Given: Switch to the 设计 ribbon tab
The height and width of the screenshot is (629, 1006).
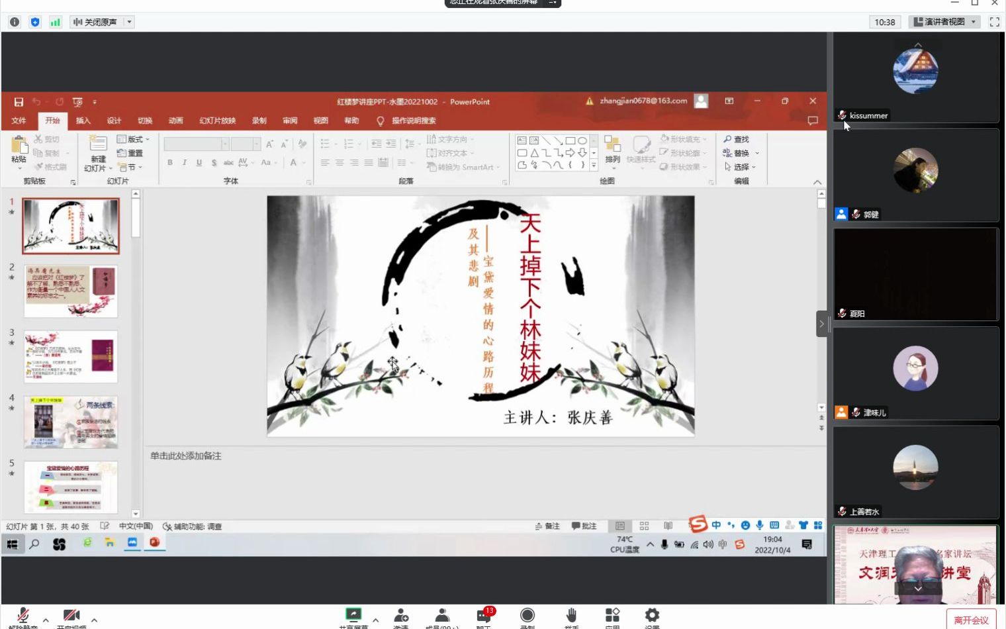Looking at the screenshot, I should pyautogui.click(x=114, y=121).
